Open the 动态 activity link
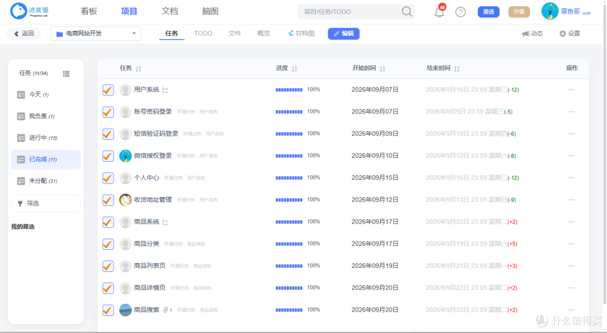The width and height of the screenshot is (607, 333). click(532, 34)
